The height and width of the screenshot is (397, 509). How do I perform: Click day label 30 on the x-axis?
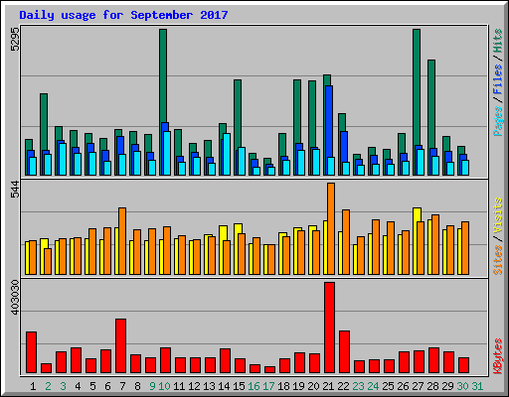462,386
